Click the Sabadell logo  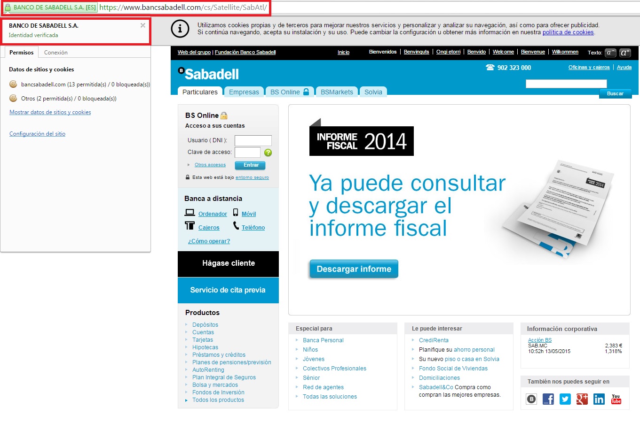[x=208, y=74]
